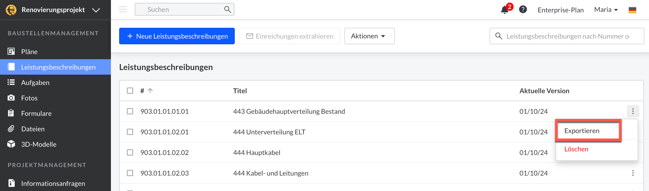Image resolution: width=649 pixels, height=191 pixels.
Task: Expand the Renovierungsprojekt project selector
Action: point(96,10)
